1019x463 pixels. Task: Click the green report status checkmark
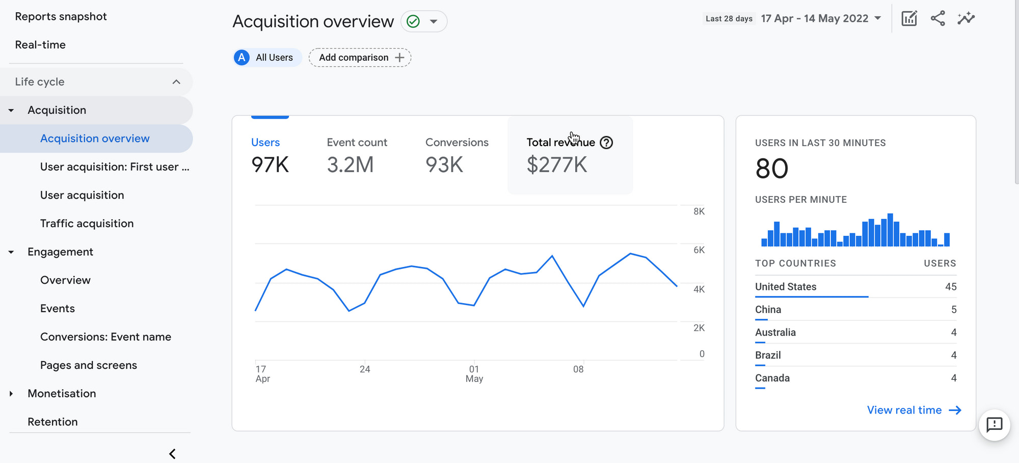coord(414,21)
